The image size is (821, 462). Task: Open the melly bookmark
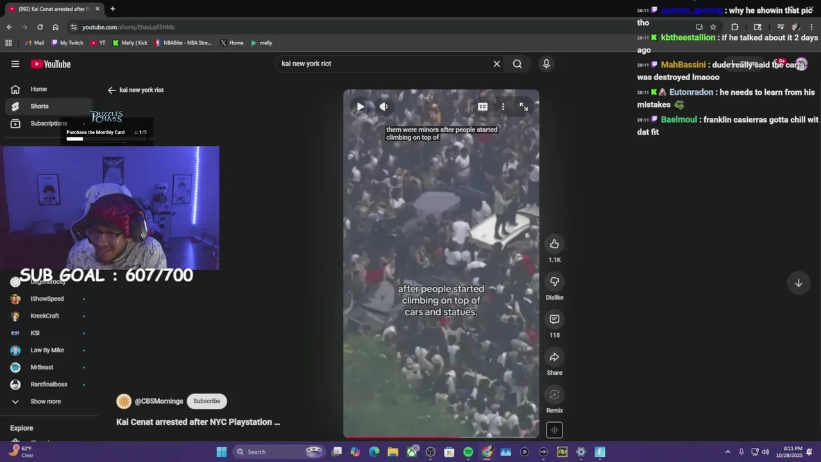[x=262, y=43]
